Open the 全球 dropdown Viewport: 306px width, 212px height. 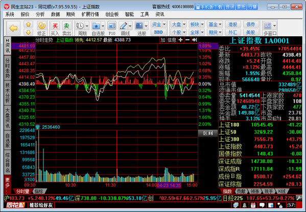point(197,32)
